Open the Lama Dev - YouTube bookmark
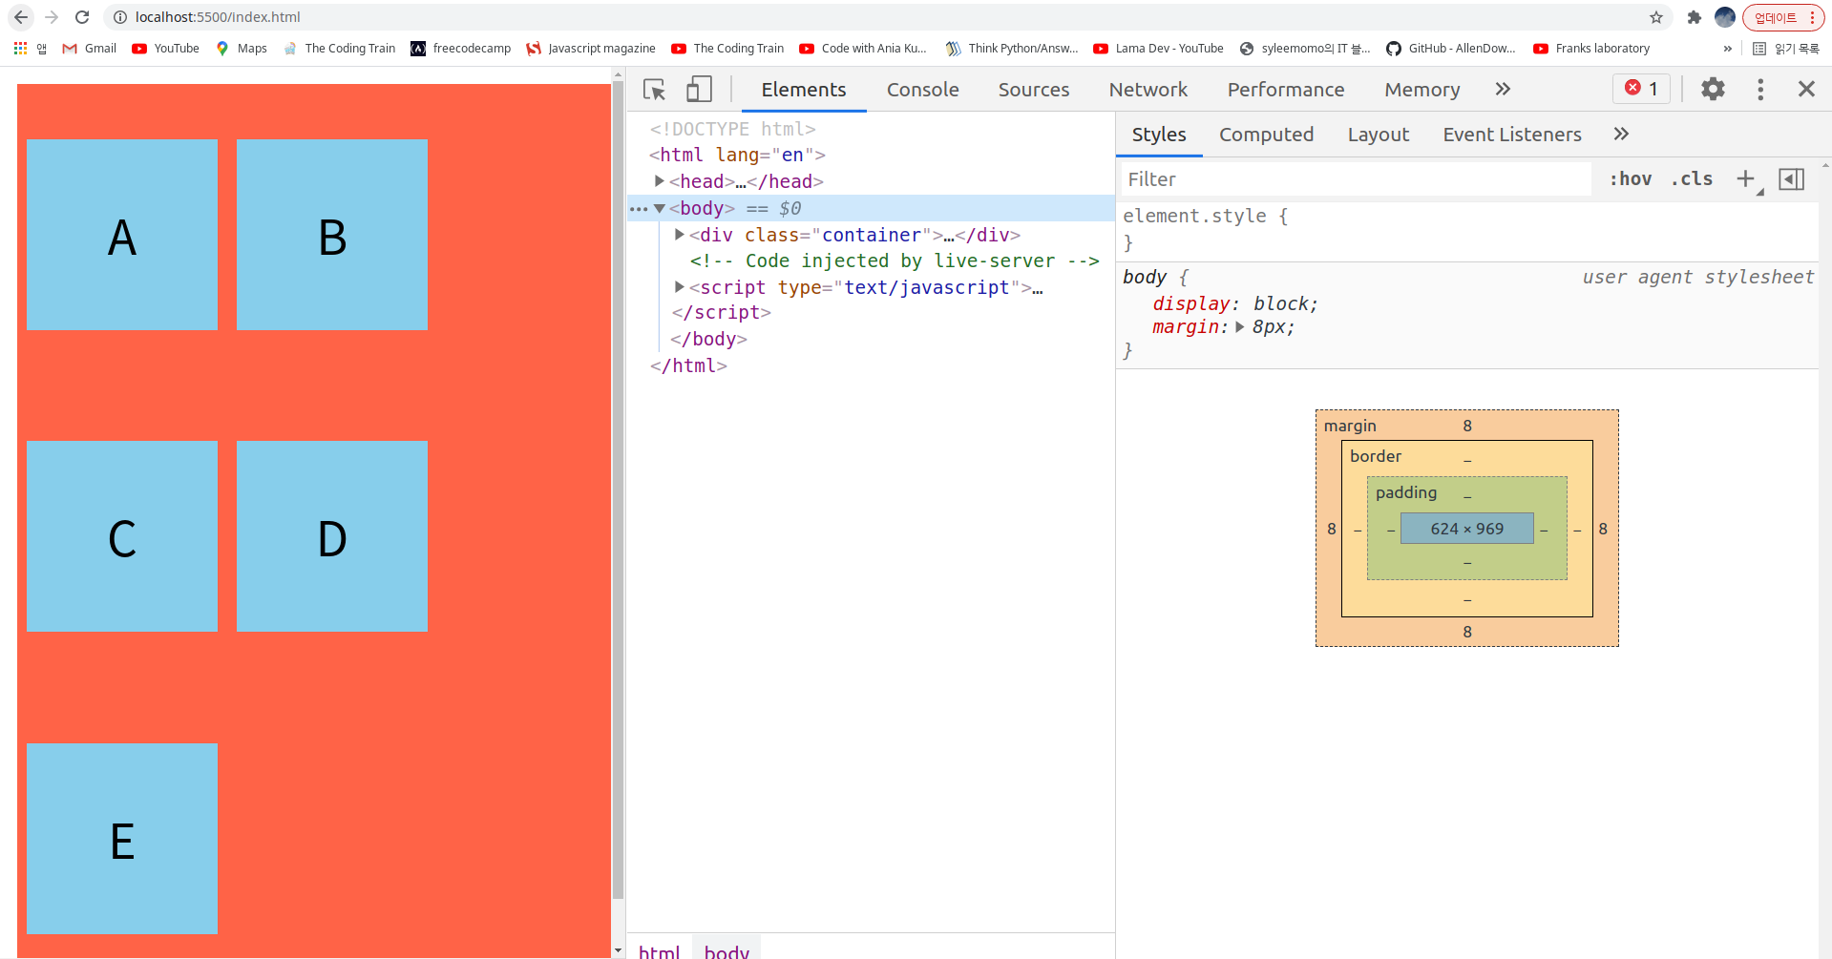 point(1158,49)
